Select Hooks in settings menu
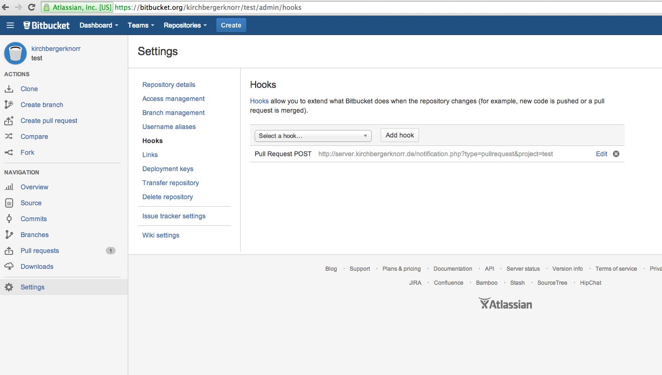The image size is (662, 375). point(153,141)
